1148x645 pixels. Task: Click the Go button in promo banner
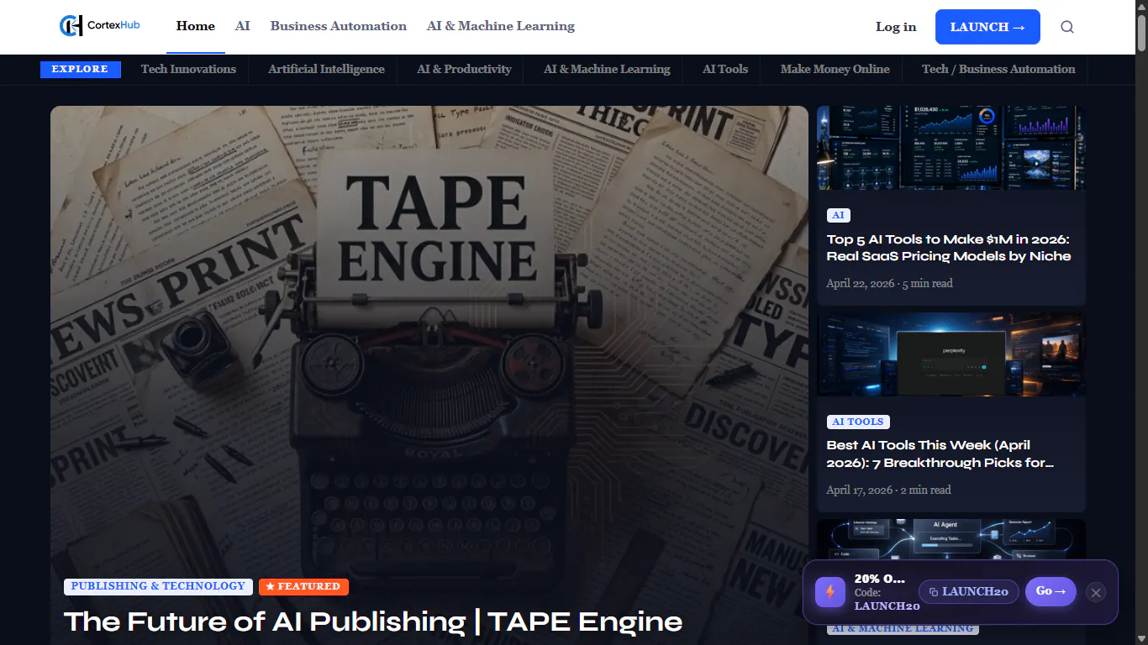click(1051, 591)
